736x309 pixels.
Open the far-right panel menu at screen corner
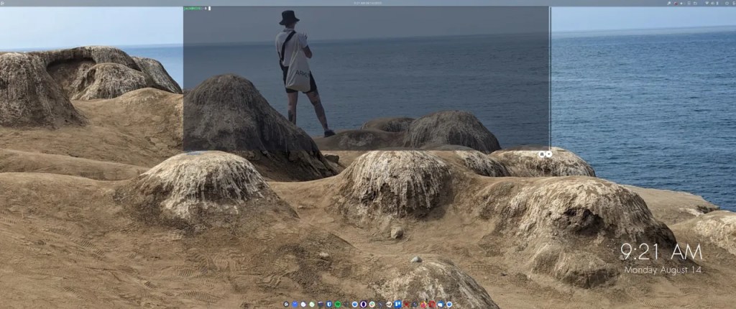pos(734,4)
